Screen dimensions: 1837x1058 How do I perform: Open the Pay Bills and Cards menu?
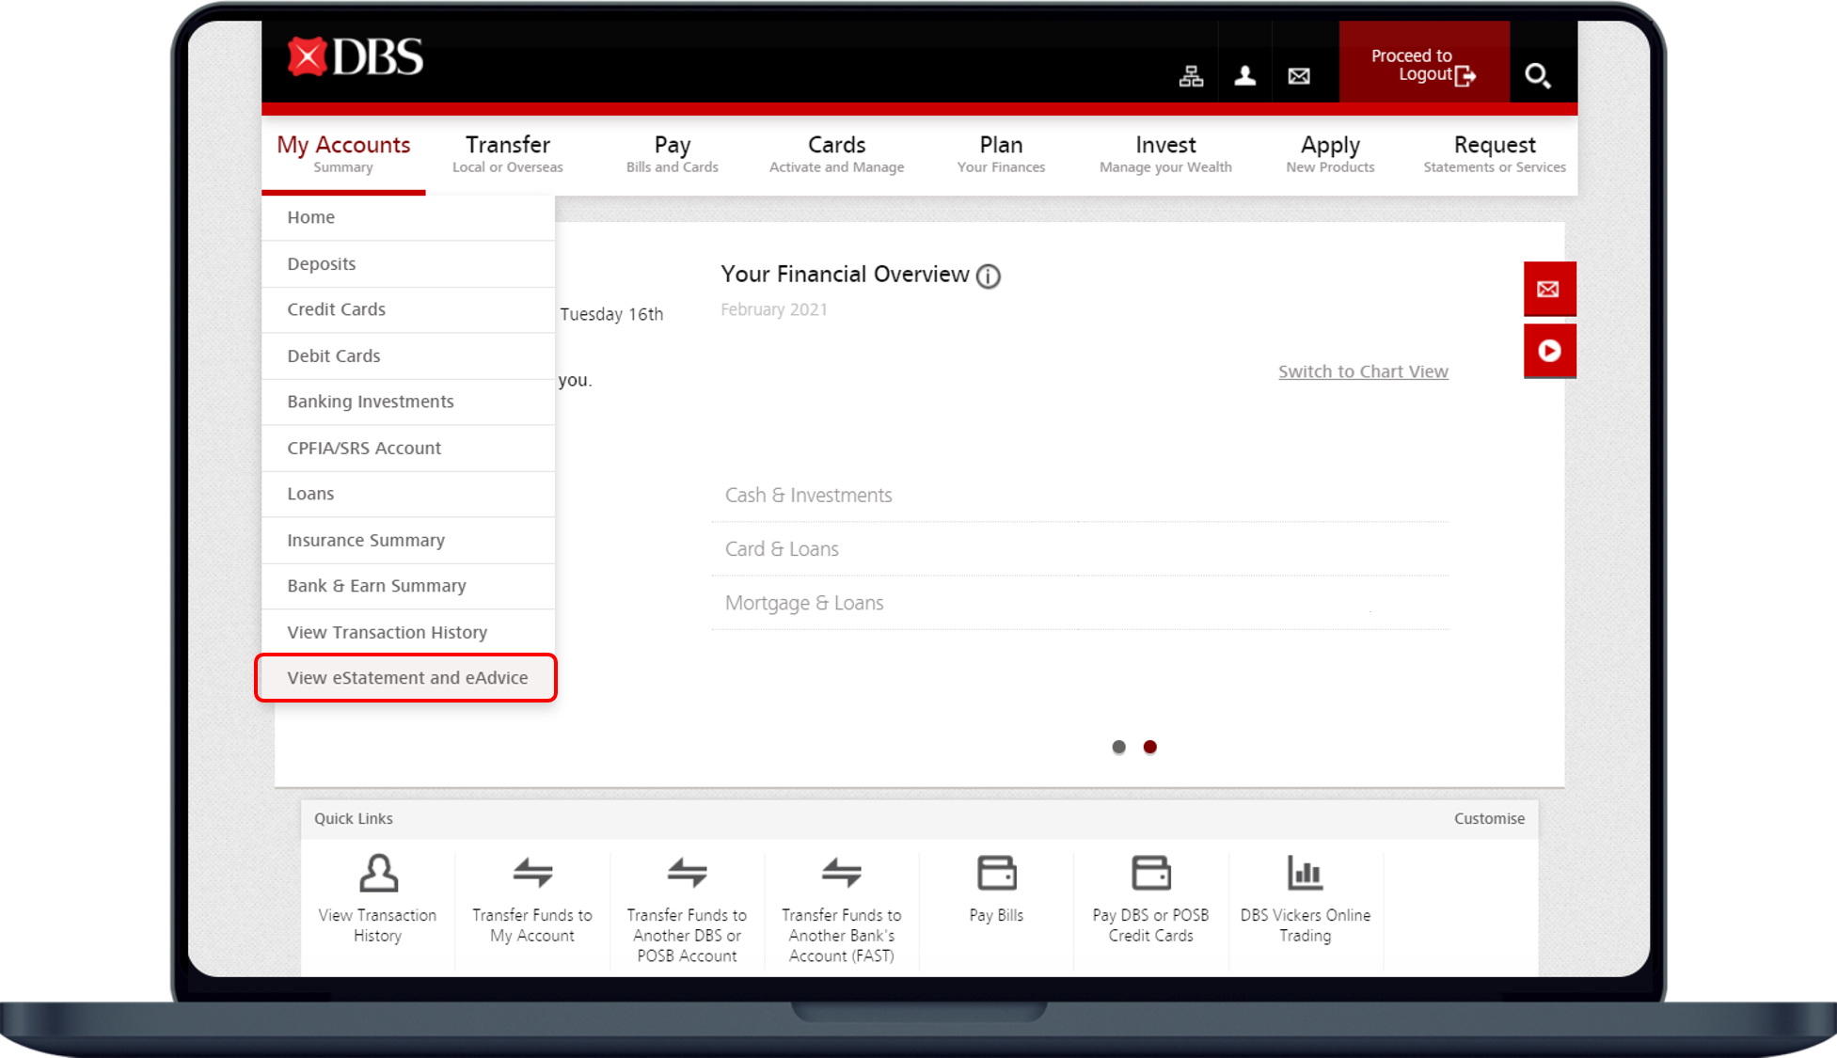tap(673, 154)
